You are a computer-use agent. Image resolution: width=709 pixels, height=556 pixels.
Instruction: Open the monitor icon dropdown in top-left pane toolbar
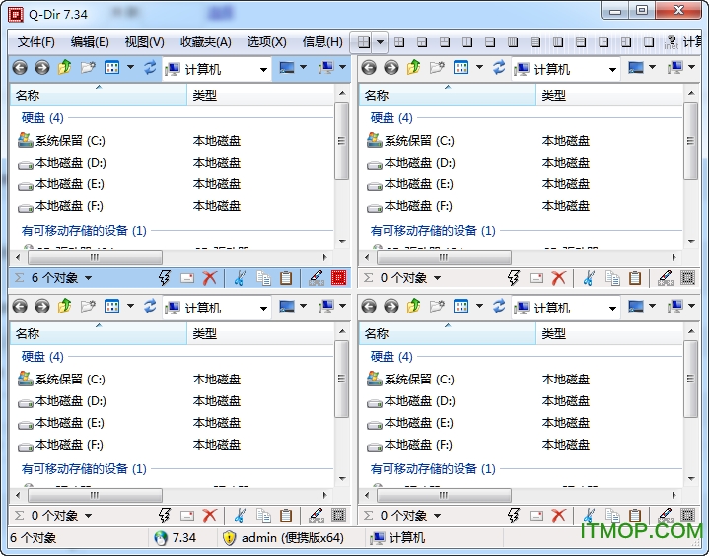(x=303, y=68)
